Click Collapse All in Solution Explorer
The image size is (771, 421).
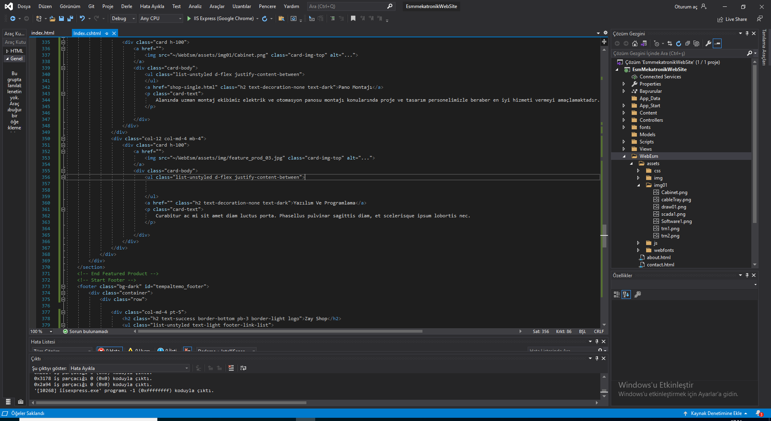687,43
